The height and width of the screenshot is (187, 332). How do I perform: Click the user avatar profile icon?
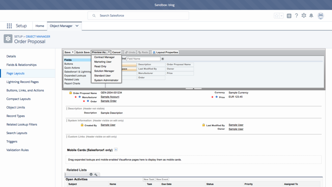pyautogui.click(x=321, y=16)
